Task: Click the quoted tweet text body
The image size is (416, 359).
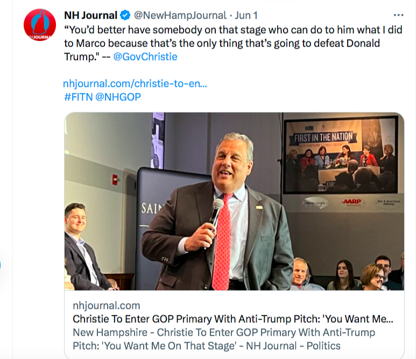Action: tap(232, 43)
